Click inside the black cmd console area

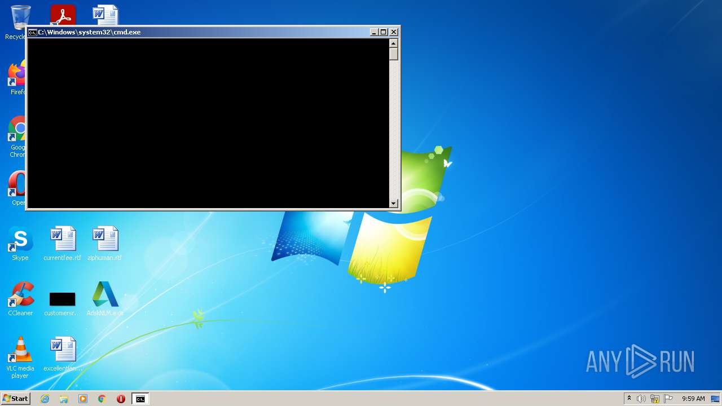[x=208, y=123]
